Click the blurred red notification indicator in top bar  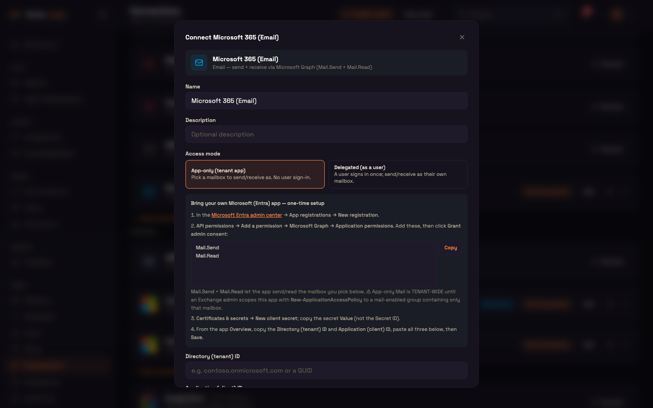click(587, 11)
